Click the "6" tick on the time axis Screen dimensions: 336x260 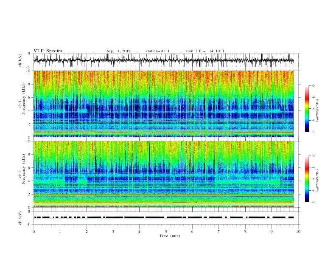tap(193, 232)
